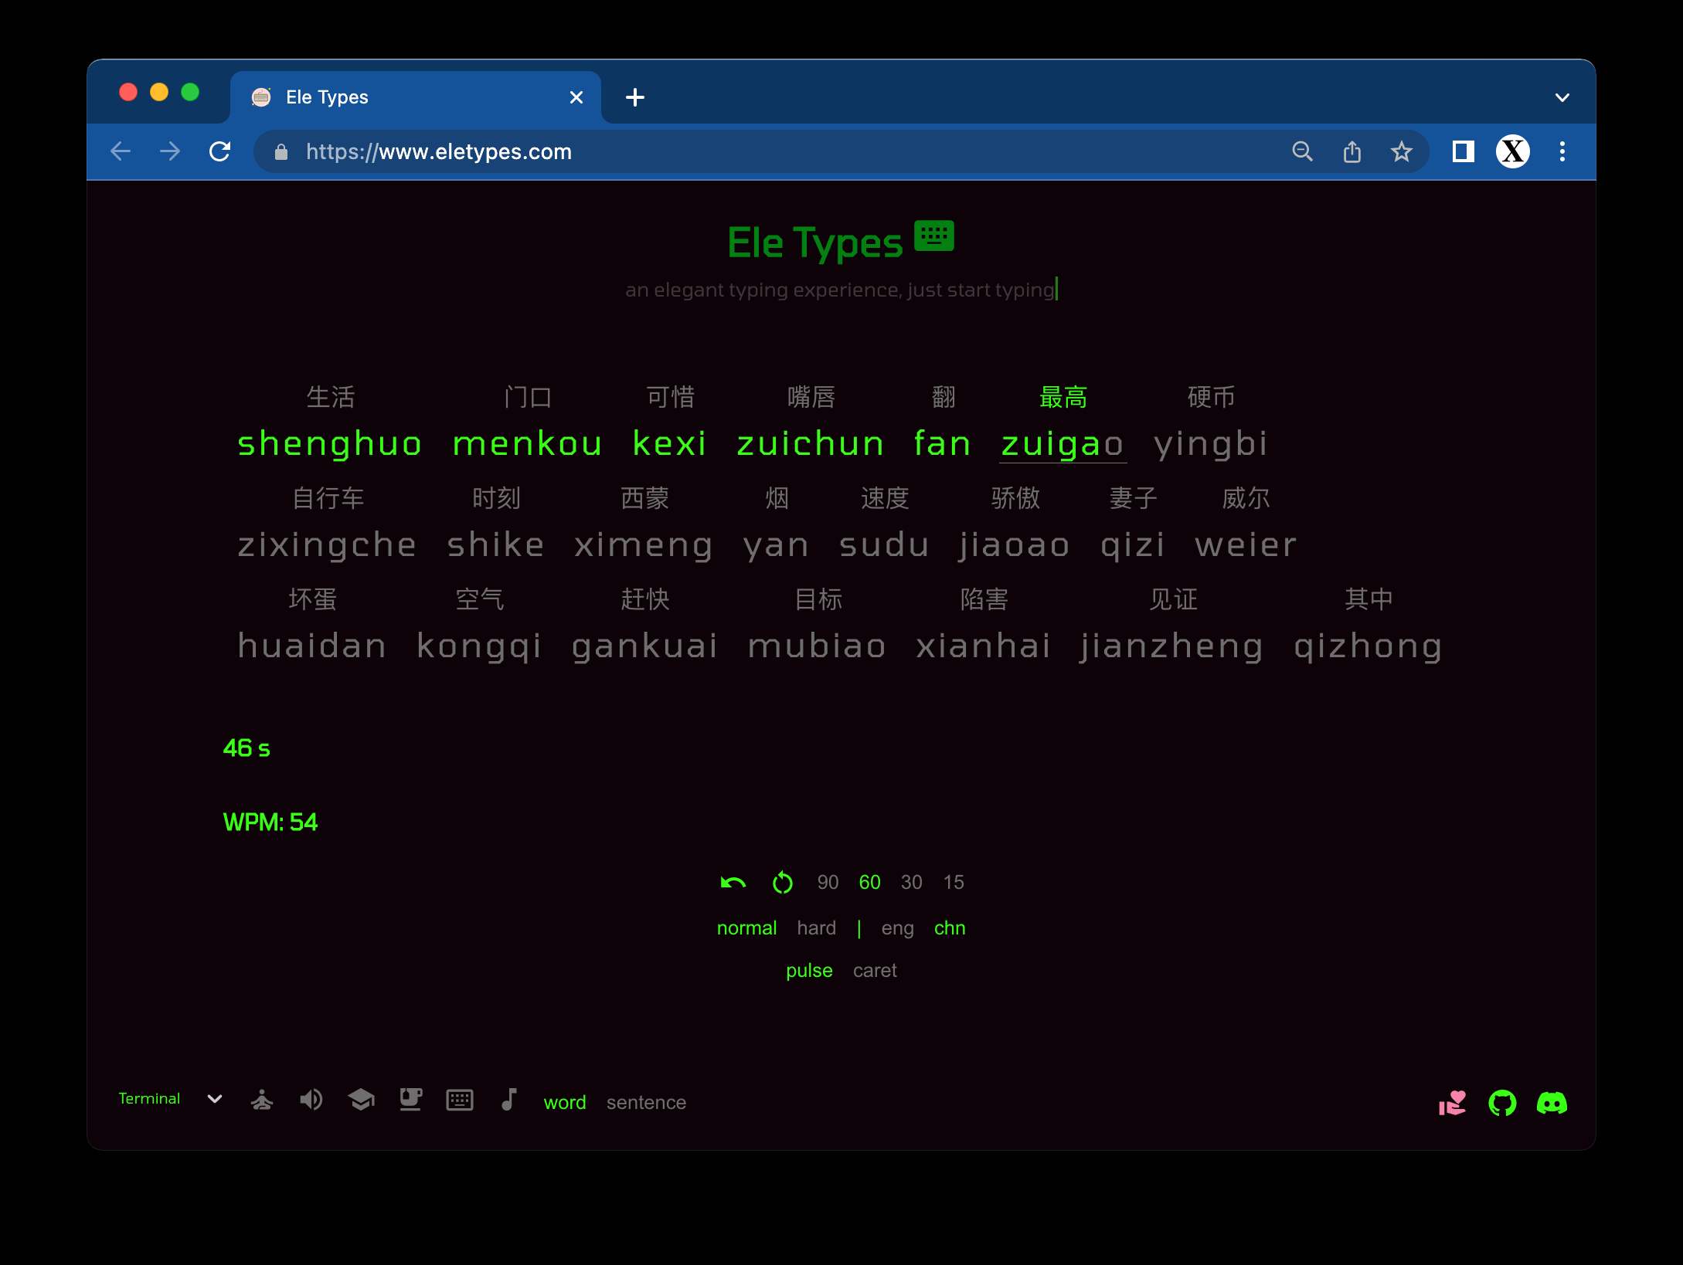Switch to word mode
Screen dimensions: 1683x1265
click(x=565, y=1102)
